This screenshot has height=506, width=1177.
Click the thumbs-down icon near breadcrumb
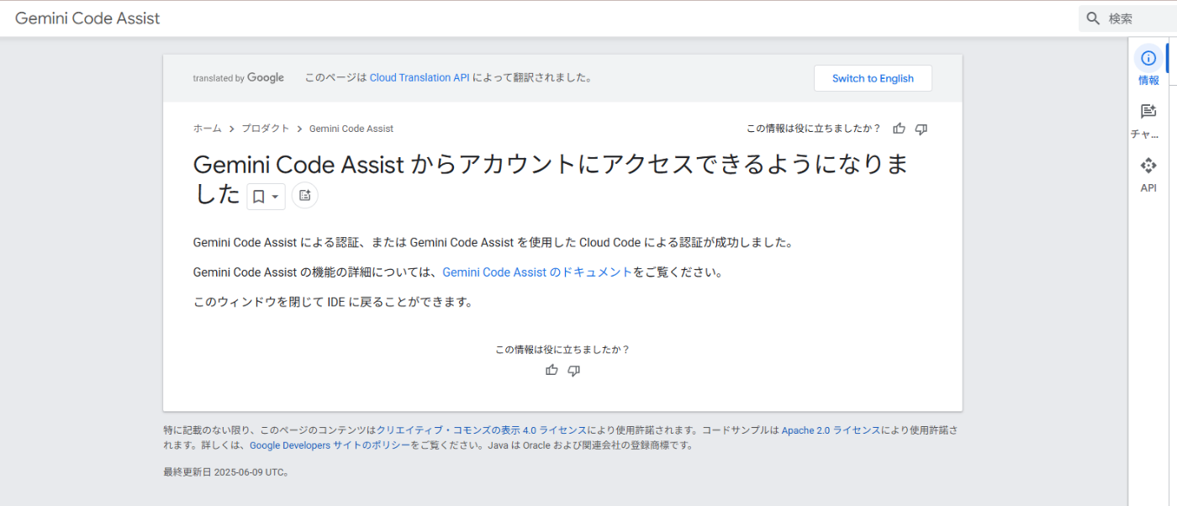(921, 129)
